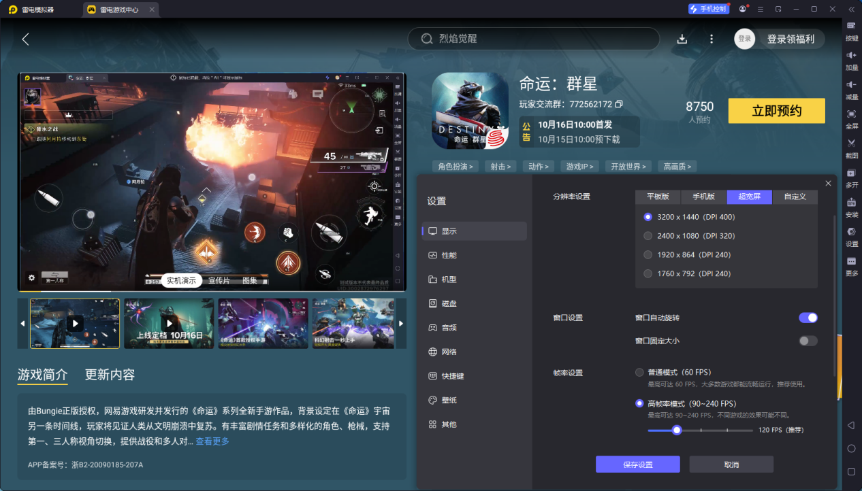Click 查看更多 to expand description
The width and height of the screenshot is (862, 491).
(x=212, y=441)
